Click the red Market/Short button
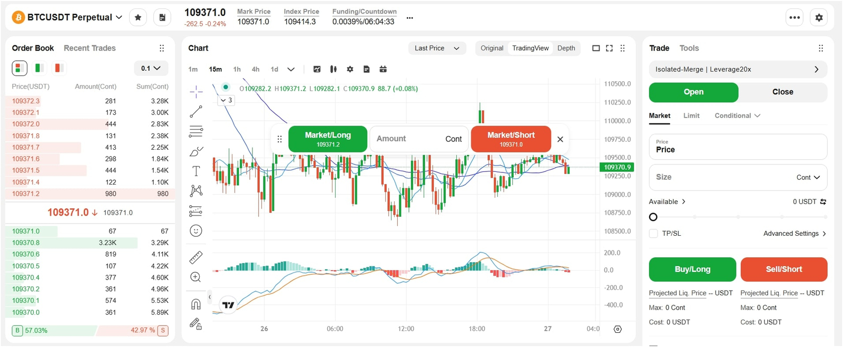 511,139
